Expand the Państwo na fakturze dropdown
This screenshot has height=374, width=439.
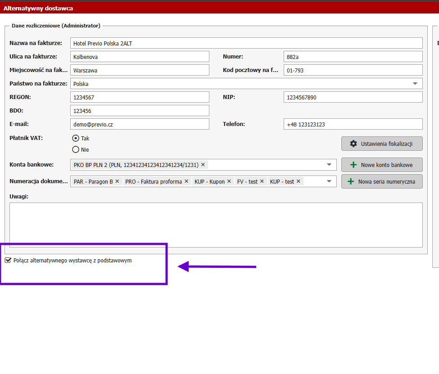pos(415,84)
